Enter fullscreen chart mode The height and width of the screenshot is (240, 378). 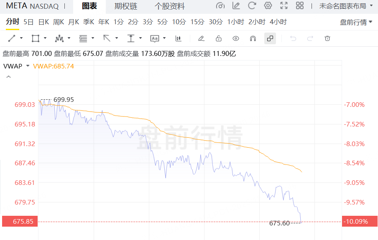pos(284,6)
